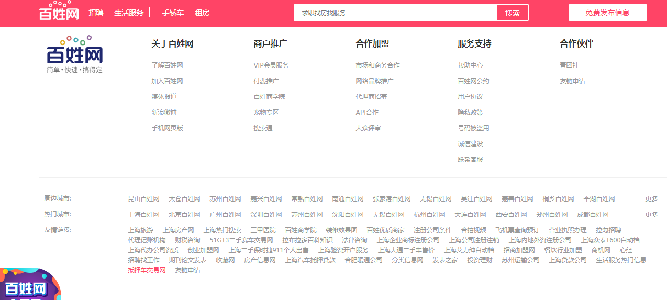This screenshot has height=300, width=667.
Task: Open the 青团社 partner link
Action: 569,65
